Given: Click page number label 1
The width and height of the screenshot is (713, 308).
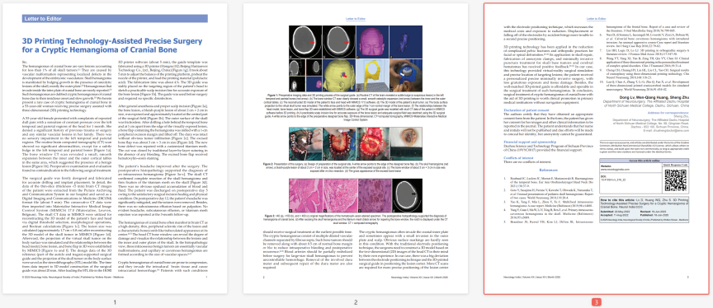Looking at the screenshot, I should pyautogui.click(x=115, y=302).
